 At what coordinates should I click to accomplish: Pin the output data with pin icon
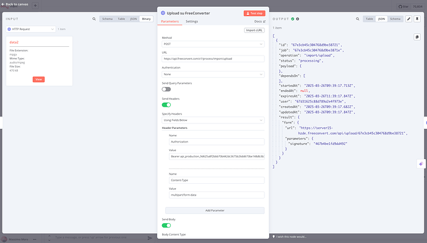[x=417, y=19]
